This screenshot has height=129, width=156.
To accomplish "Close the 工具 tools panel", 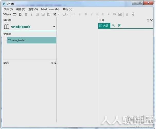I will pos(151,20).
